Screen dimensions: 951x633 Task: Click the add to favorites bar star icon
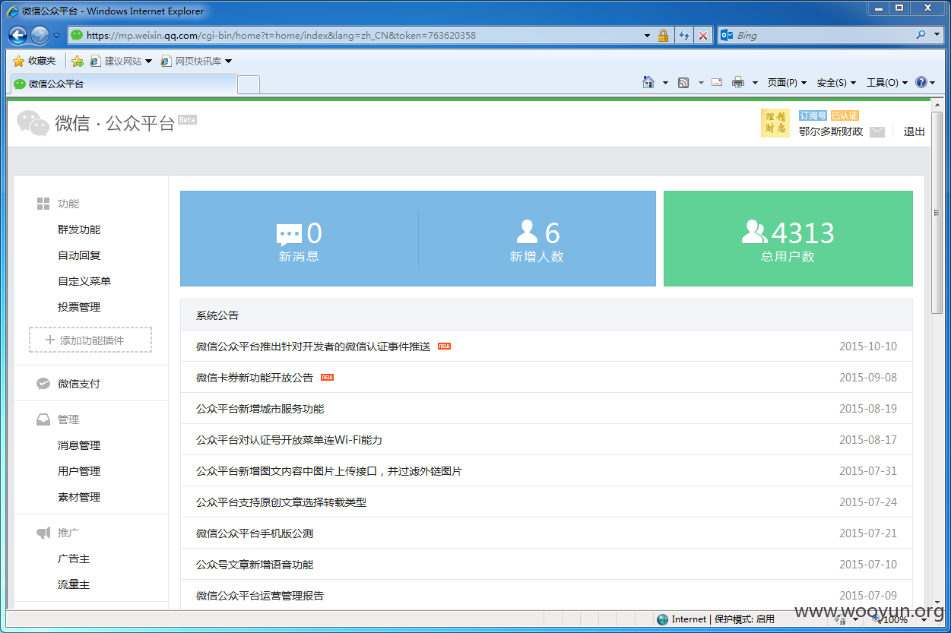(77, 61)
